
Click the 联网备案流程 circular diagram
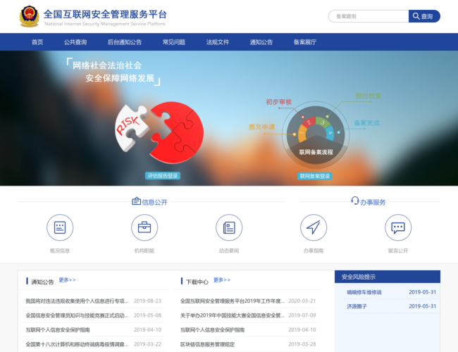coord(316,135)
